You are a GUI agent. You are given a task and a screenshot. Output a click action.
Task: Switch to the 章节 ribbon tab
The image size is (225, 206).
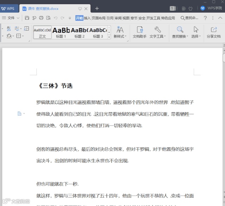pyautogui.click(x=134, y=18)
